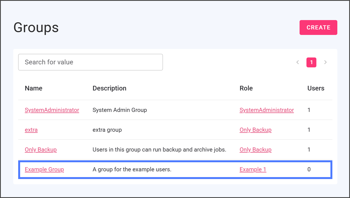Open Only Backup role in the extra row
This screenshot has width=350, height=198.
click(x=255, y=130)
